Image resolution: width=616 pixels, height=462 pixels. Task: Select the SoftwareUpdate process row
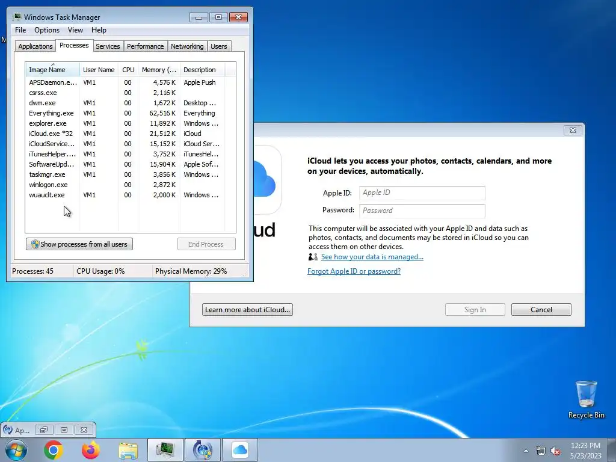point(131,164)
